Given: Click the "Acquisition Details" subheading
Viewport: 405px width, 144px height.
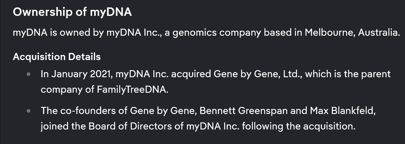Looking at the screenshot, I should [57, 57].
